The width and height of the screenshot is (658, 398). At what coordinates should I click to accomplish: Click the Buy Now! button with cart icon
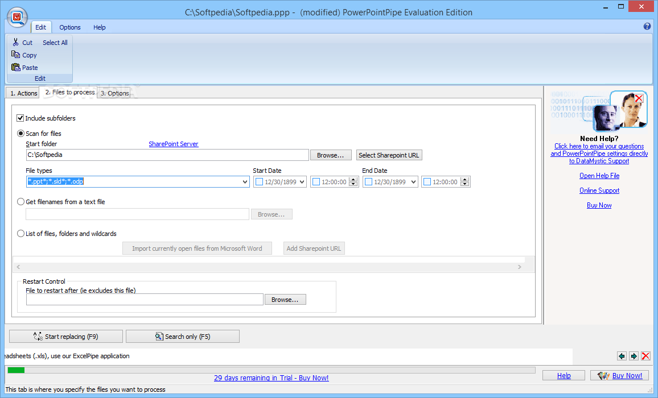619,375
